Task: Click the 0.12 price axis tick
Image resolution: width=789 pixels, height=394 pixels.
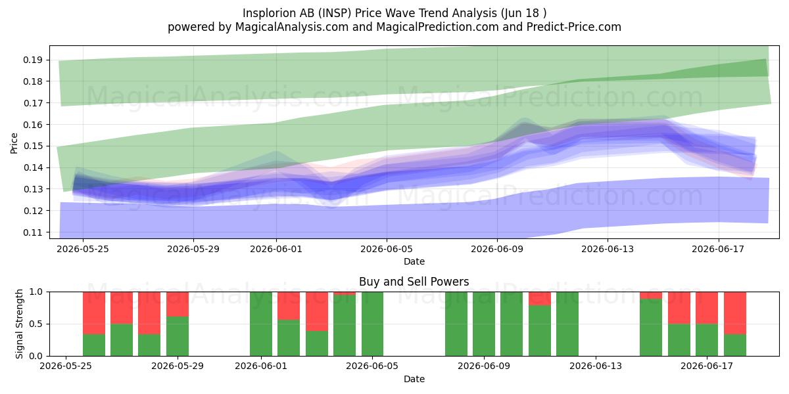Action: pos(33,211)
